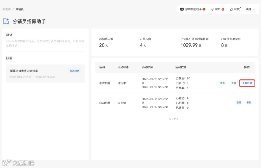Image resolution: width=261 pixels, height=168 pixels.
Task: Click 发起招募 button
Action: (75, 71)
